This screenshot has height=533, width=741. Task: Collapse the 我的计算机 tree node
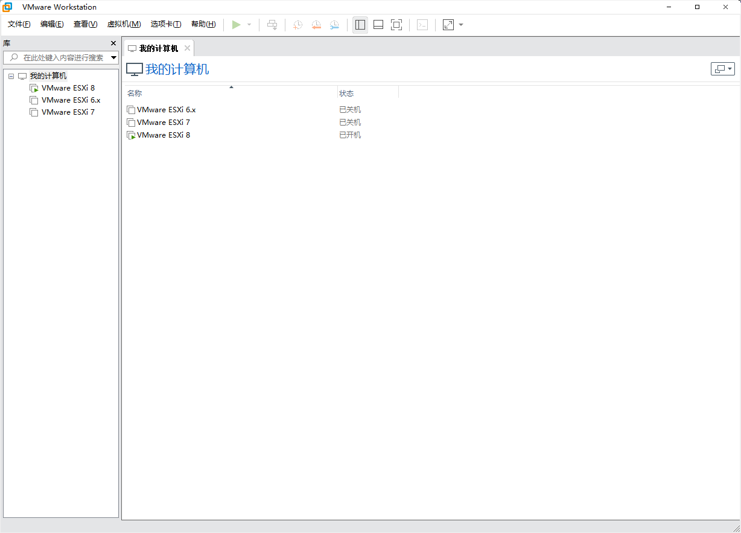[10, 75]
